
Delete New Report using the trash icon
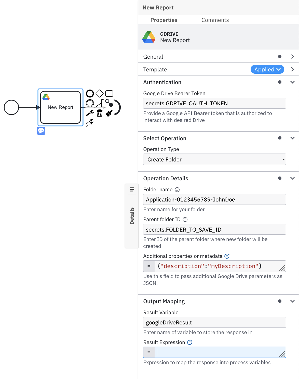(x=99, y=113)
